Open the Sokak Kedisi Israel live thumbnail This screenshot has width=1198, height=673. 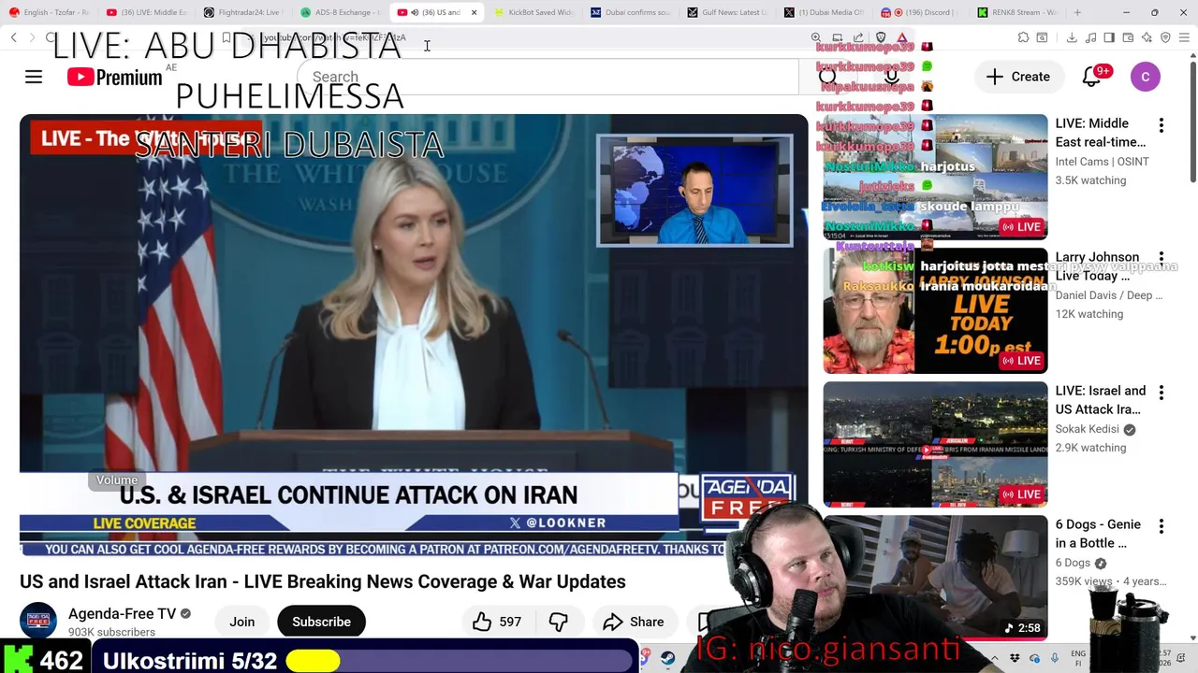click(935, 444)
